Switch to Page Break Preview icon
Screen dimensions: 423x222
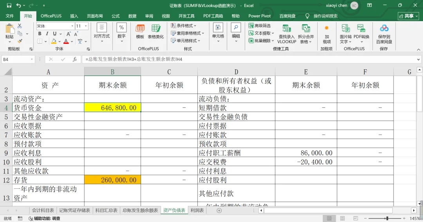356,218
